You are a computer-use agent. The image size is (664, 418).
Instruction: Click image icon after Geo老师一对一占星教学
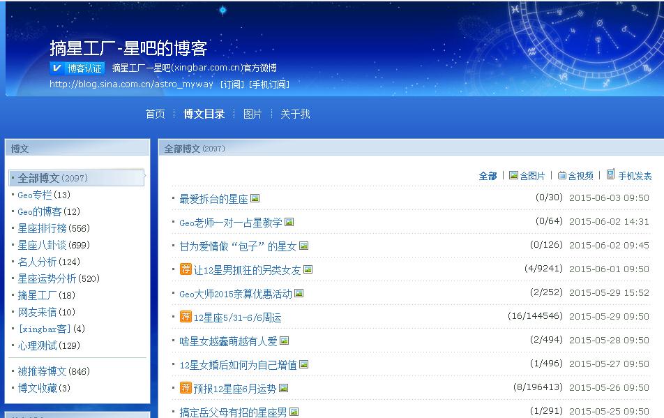289,223
